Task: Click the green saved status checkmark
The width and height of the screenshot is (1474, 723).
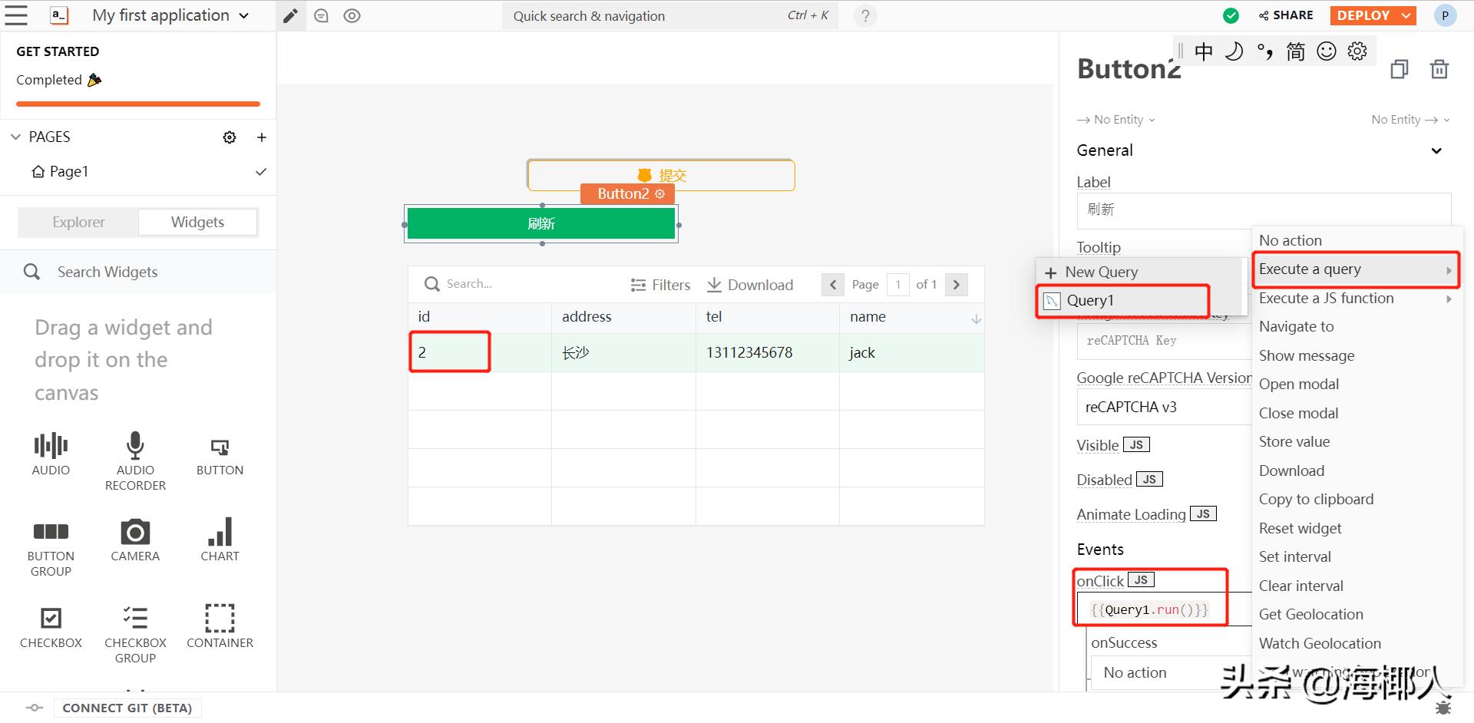Action: coord(1231,15)
